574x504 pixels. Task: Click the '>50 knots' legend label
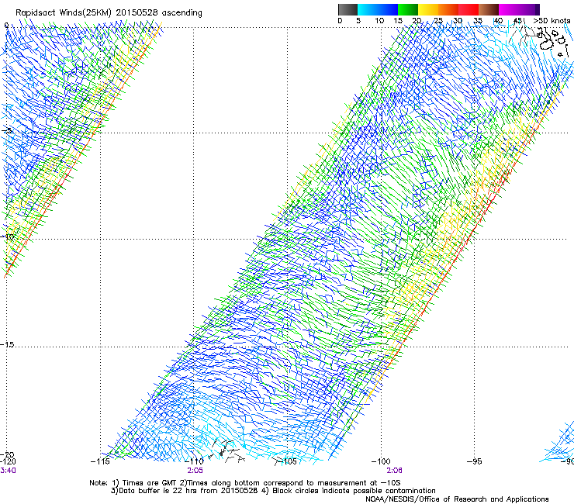coord(552,21)
